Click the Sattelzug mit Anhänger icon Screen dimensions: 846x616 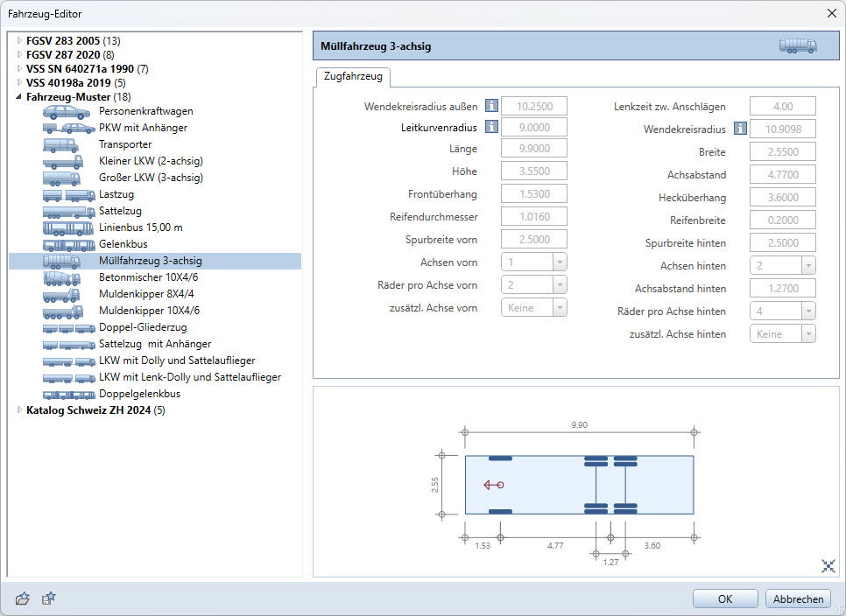tap(68, 345)
